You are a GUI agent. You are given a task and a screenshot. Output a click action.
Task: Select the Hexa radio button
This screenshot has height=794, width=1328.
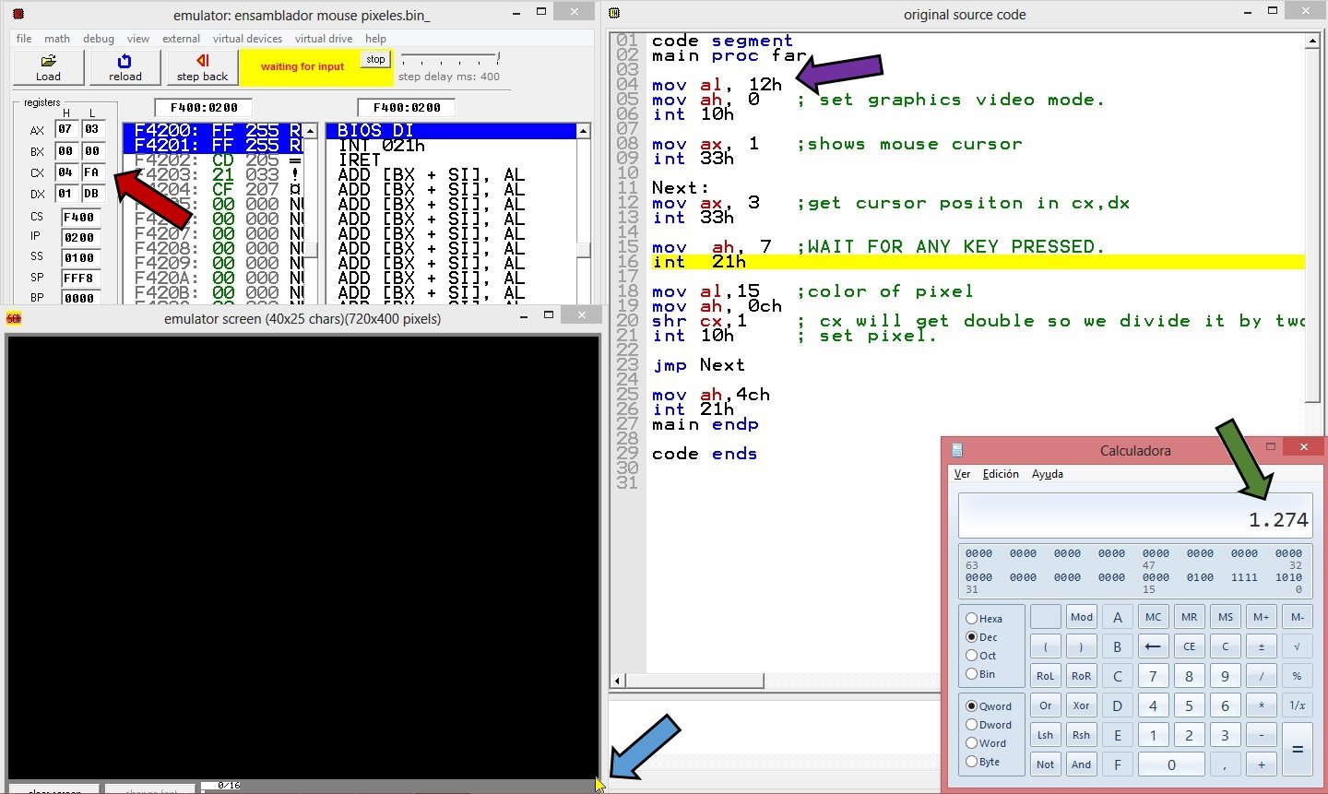point(984,619)
